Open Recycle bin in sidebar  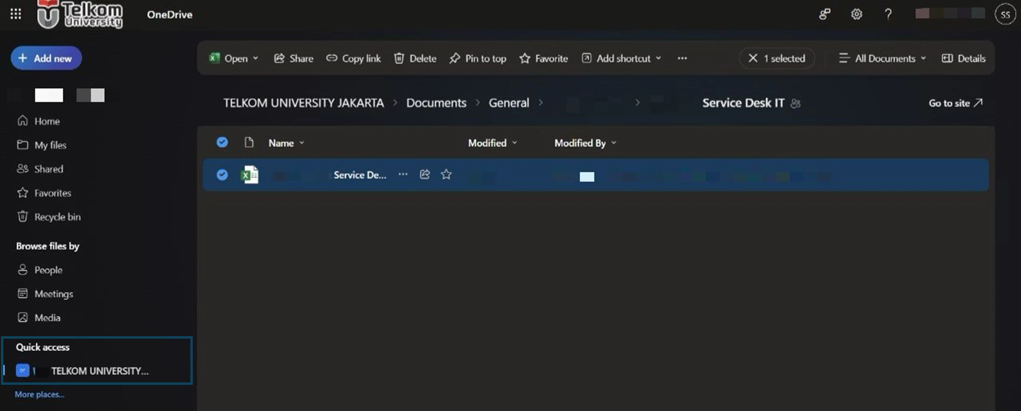click(49, 217)
